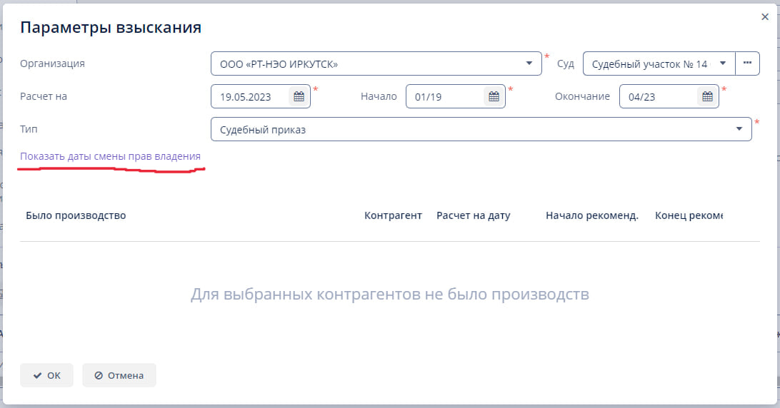Click the ellipsis button next to Суд
Viewport: 780px width, 408px height.
(747, 63)
